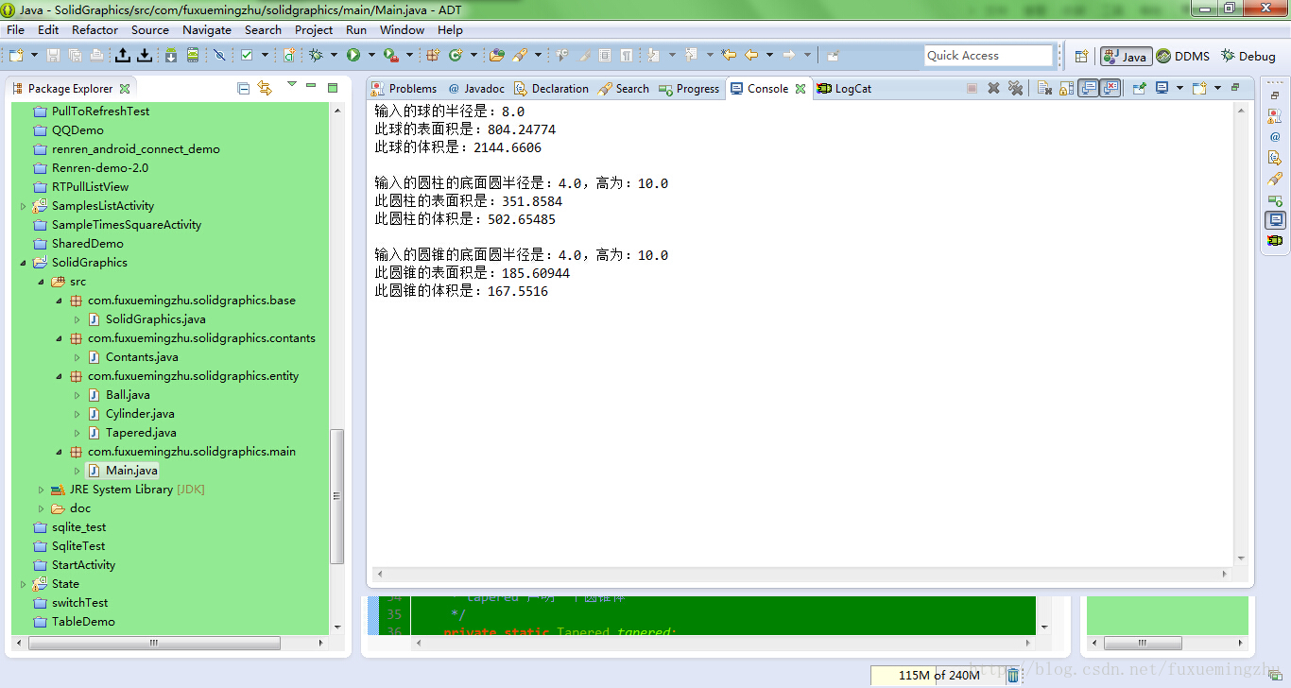
Task: Switch to the Progress tab
Action: tap(689, 88)
